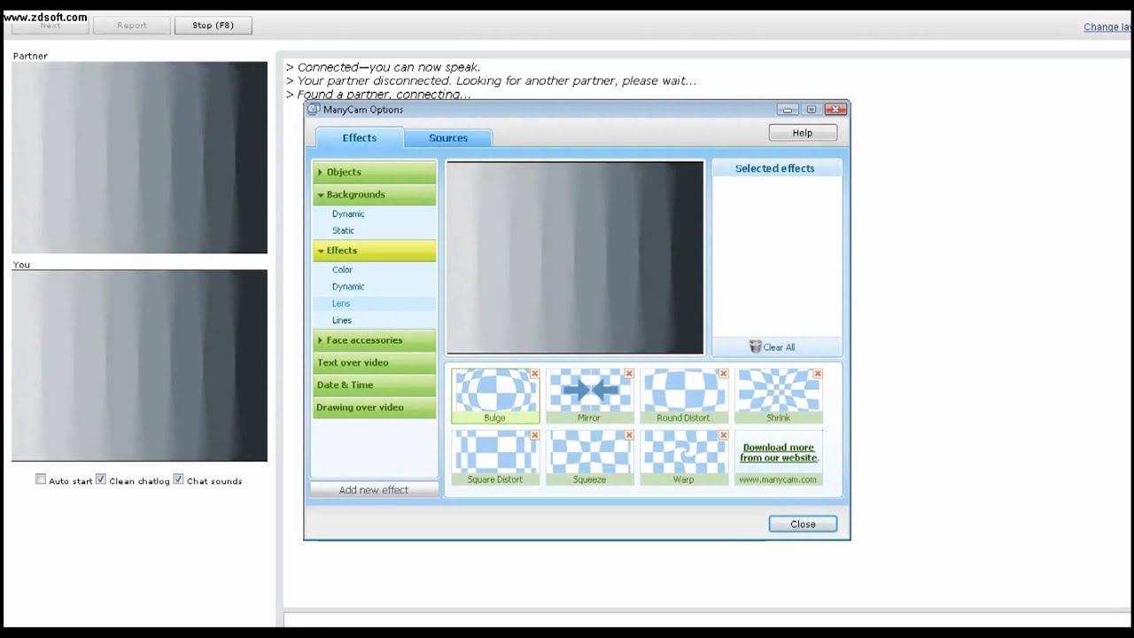Click the Help button
The image size is (1134, 638).
(803, 133)
